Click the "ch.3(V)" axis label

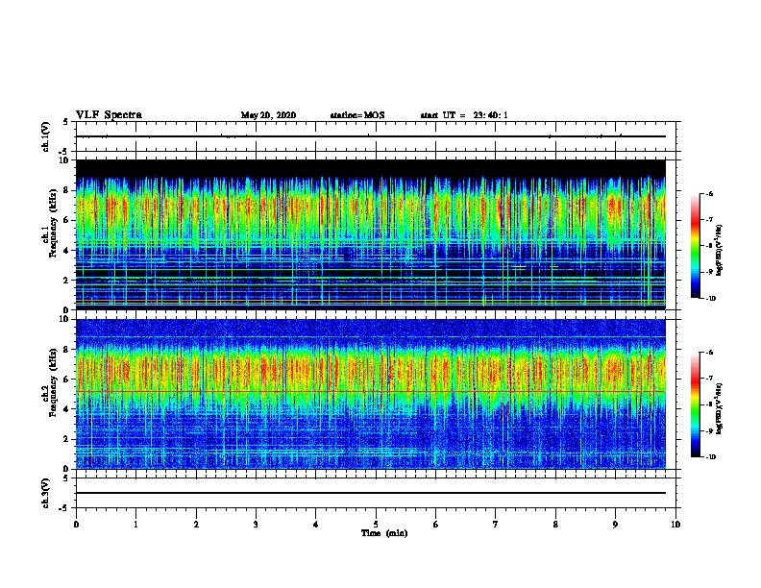tap(46, 493)
